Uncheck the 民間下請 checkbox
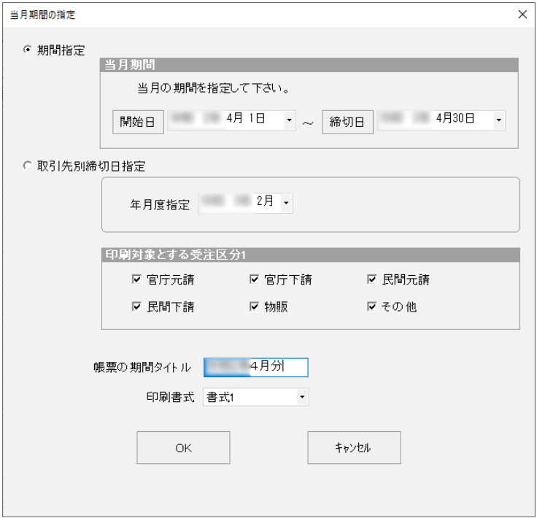This screenshot has width=537, height=518. 136,307
